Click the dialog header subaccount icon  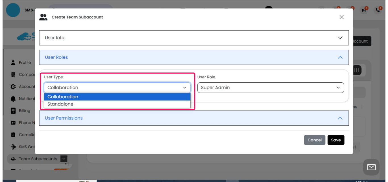click(x=43, y=17)
